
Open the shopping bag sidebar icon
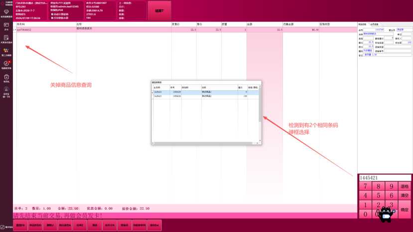6,77
